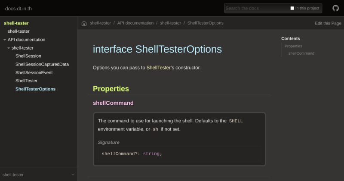Jump to Properties in Contents
Image resolution: width=344 pixels, height=181 pixels.
pos(293,46)
